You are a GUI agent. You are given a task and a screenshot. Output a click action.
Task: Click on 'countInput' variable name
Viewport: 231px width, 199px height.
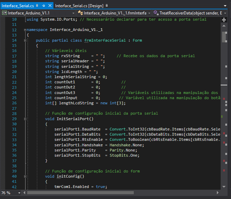tap(66, 98)
